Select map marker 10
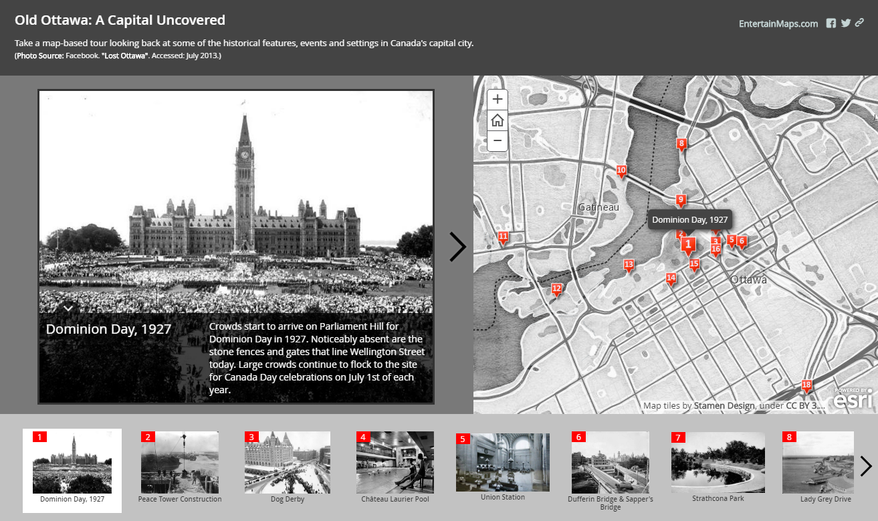 [x=621, y=172]
